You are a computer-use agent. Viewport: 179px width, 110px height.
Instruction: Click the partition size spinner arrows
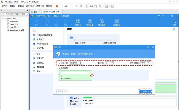click(x=81, y=63)
